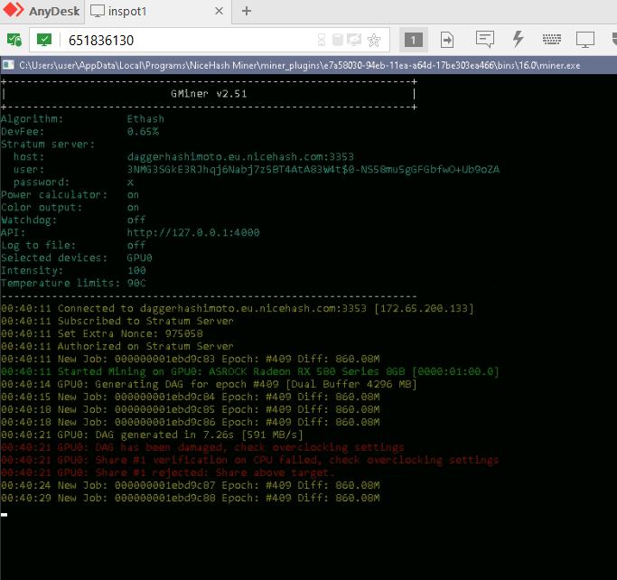The width and height of the screenshot is (617, 580).
Task: Click the Algorithm value Ethash
Action: 145,119
